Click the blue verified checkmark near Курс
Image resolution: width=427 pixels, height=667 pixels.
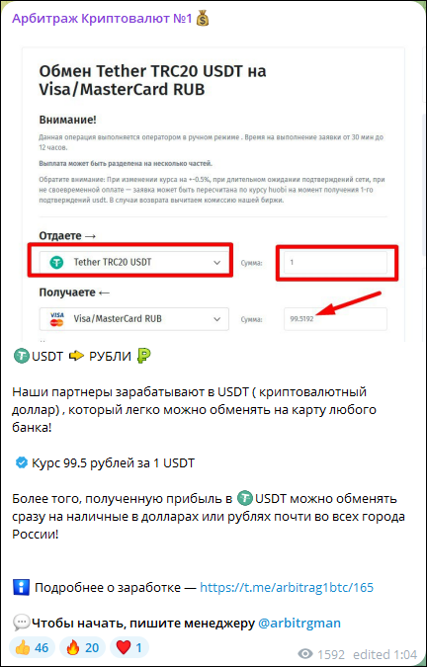tap(22, 462)
